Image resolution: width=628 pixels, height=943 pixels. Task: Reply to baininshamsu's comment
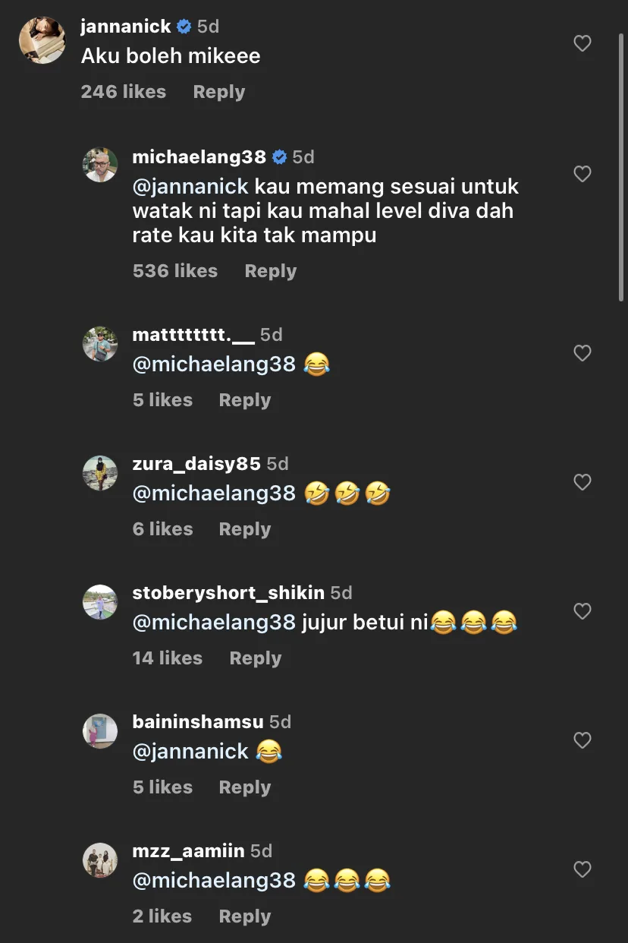[244, 787]
